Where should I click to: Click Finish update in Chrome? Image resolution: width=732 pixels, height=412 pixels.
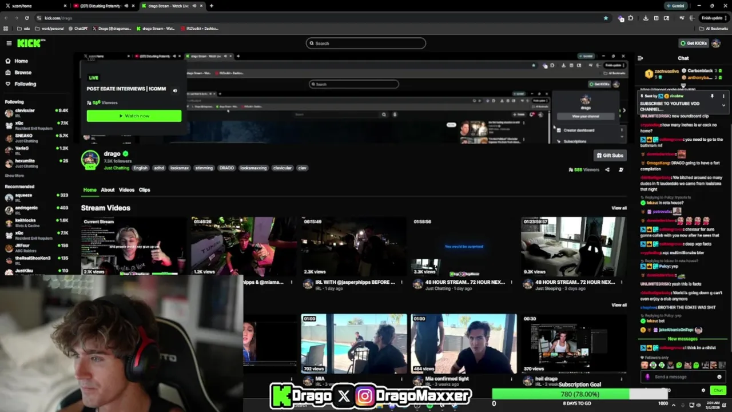(715, 18)
